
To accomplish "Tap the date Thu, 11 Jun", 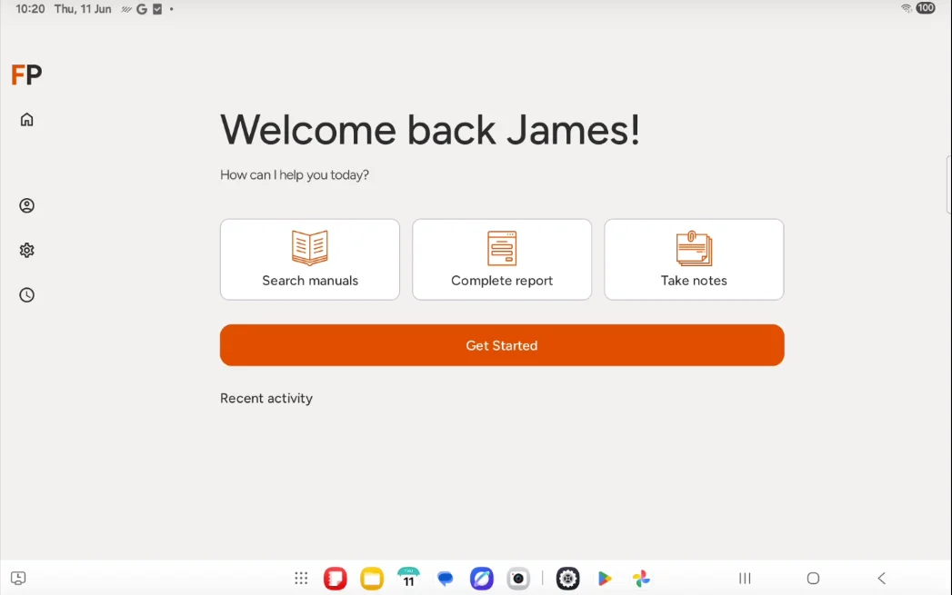I will coord(83,9).
